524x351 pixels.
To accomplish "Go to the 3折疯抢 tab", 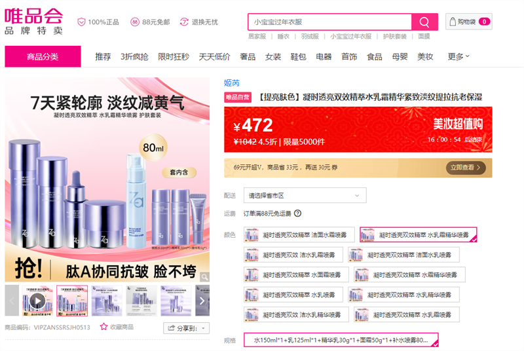I will pyautogui.click(x=134, y=57).
